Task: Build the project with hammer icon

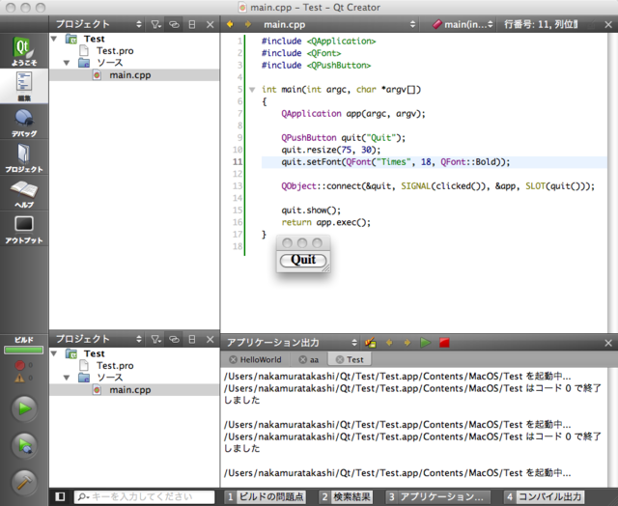Action: (24, 482)
